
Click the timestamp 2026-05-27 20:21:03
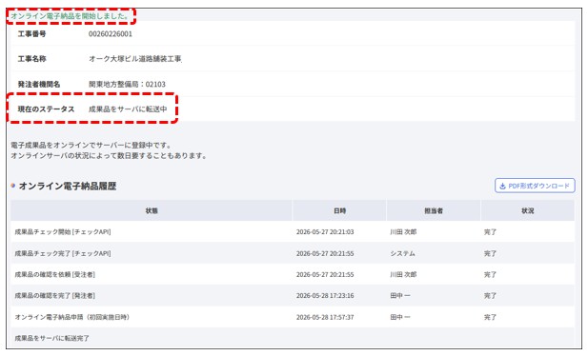(325, 232)
